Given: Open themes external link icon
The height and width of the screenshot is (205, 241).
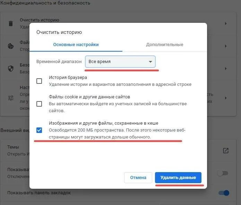Looking at the screenshot, I should (226, 151).
